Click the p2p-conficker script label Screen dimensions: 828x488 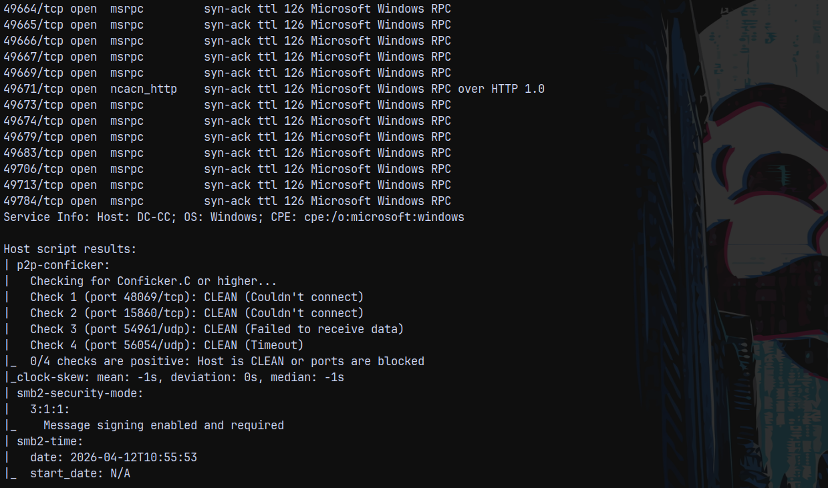pos(63,265)
